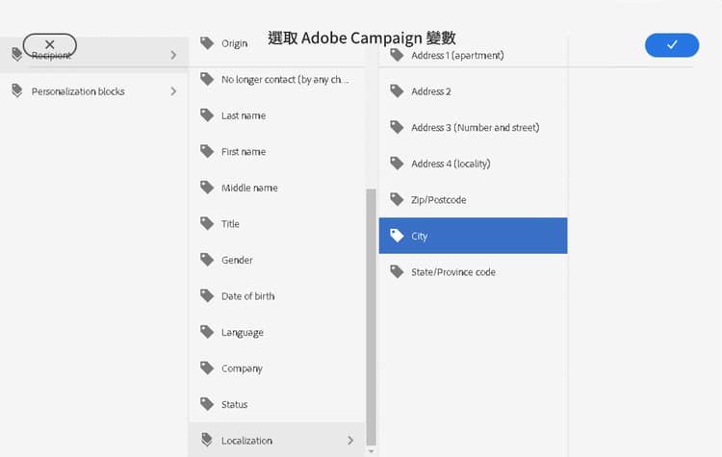Select Address 4 (locality) field

tap(473, 164)
